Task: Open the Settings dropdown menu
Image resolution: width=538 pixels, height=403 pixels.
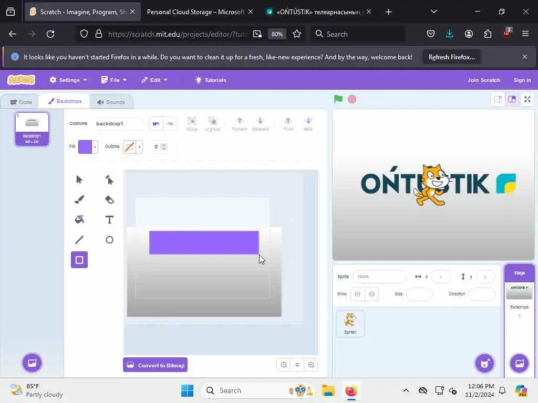Action: [x=68, y=80]
